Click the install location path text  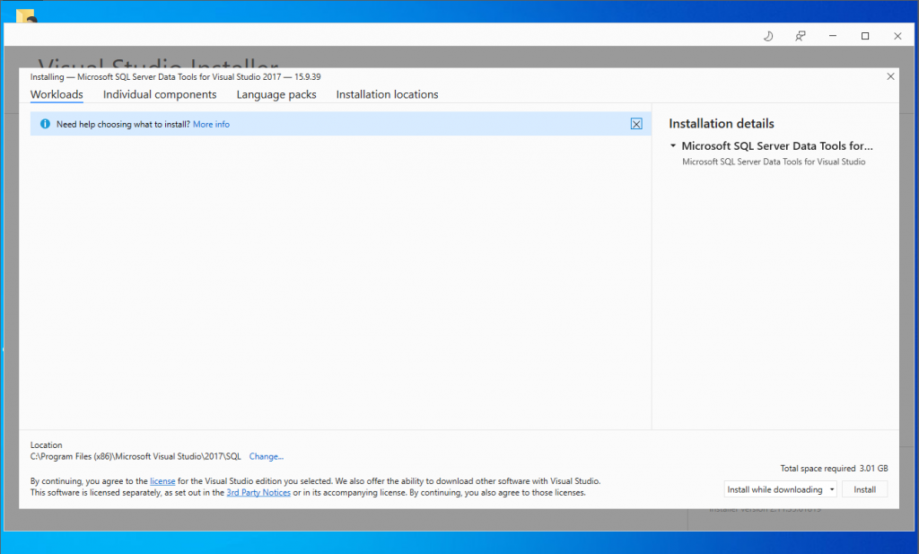(x=136, y=456)
